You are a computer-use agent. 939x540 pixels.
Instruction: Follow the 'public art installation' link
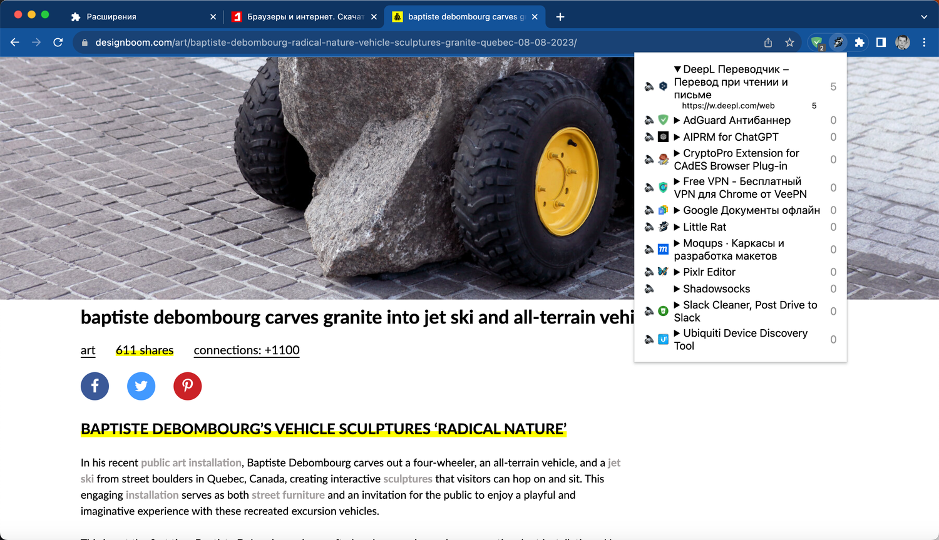(x=191, y=463)
